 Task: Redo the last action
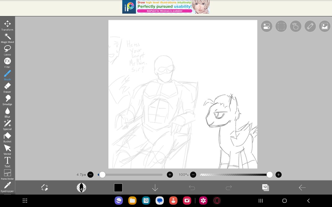(229, 188)
